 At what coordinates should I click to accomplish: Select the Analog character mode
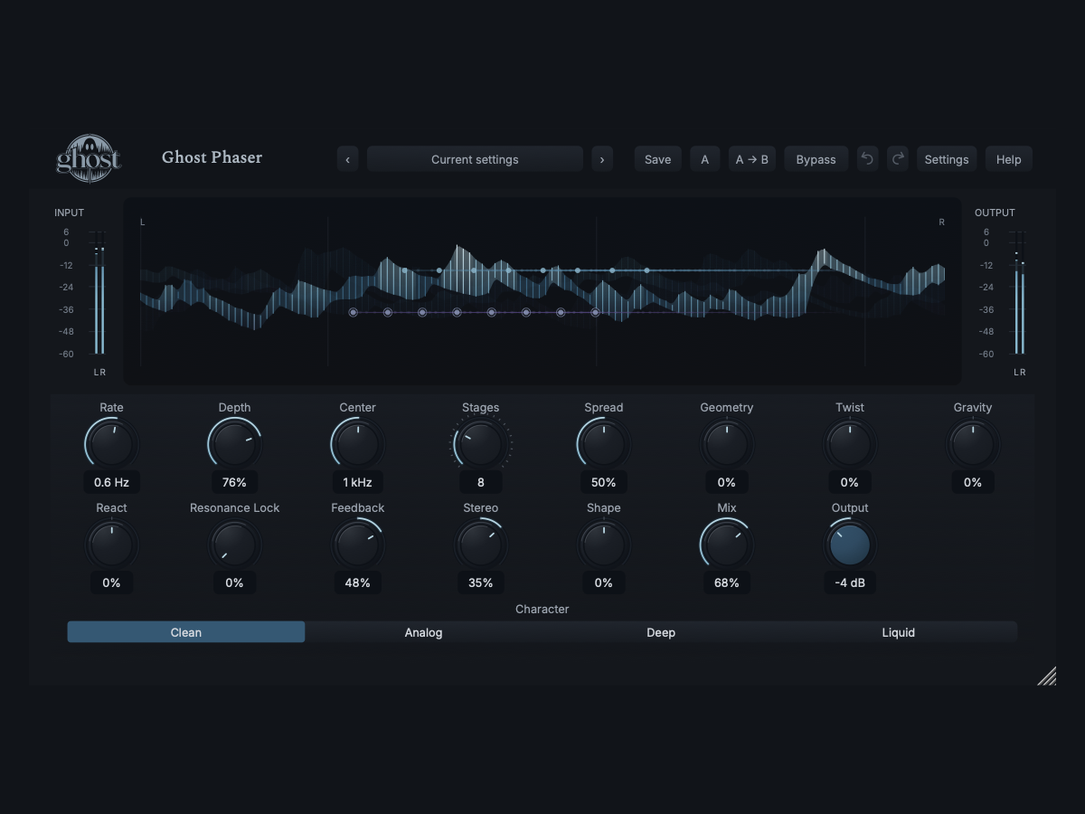pos(423,632)
